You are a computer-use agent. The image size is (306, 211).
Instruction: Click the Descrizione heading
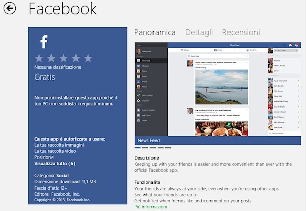click(x=146, y=158)
